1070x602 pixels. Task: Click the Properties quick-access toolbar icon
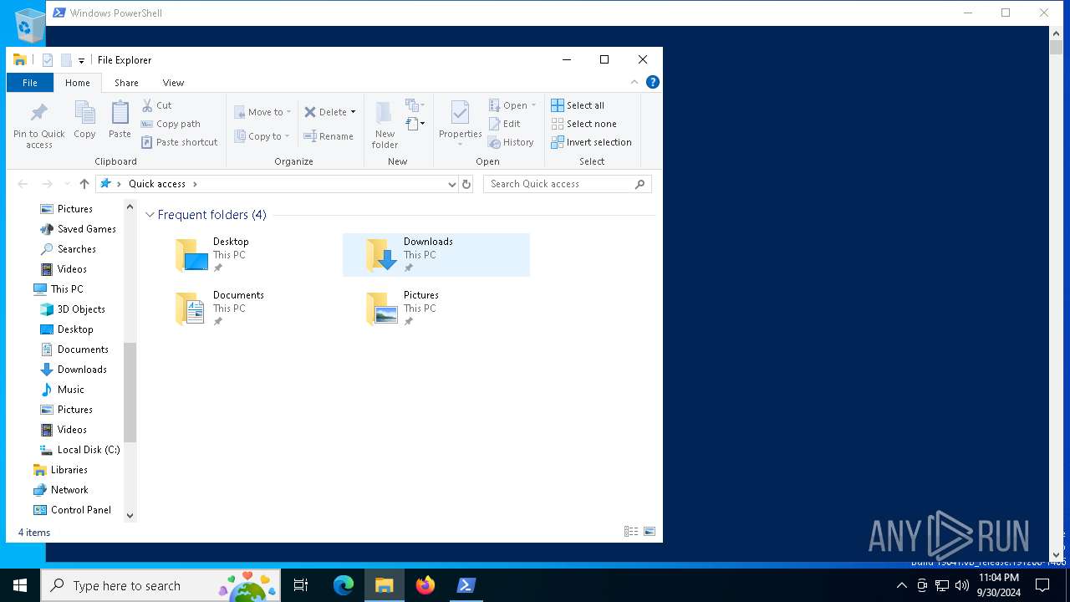48,60
